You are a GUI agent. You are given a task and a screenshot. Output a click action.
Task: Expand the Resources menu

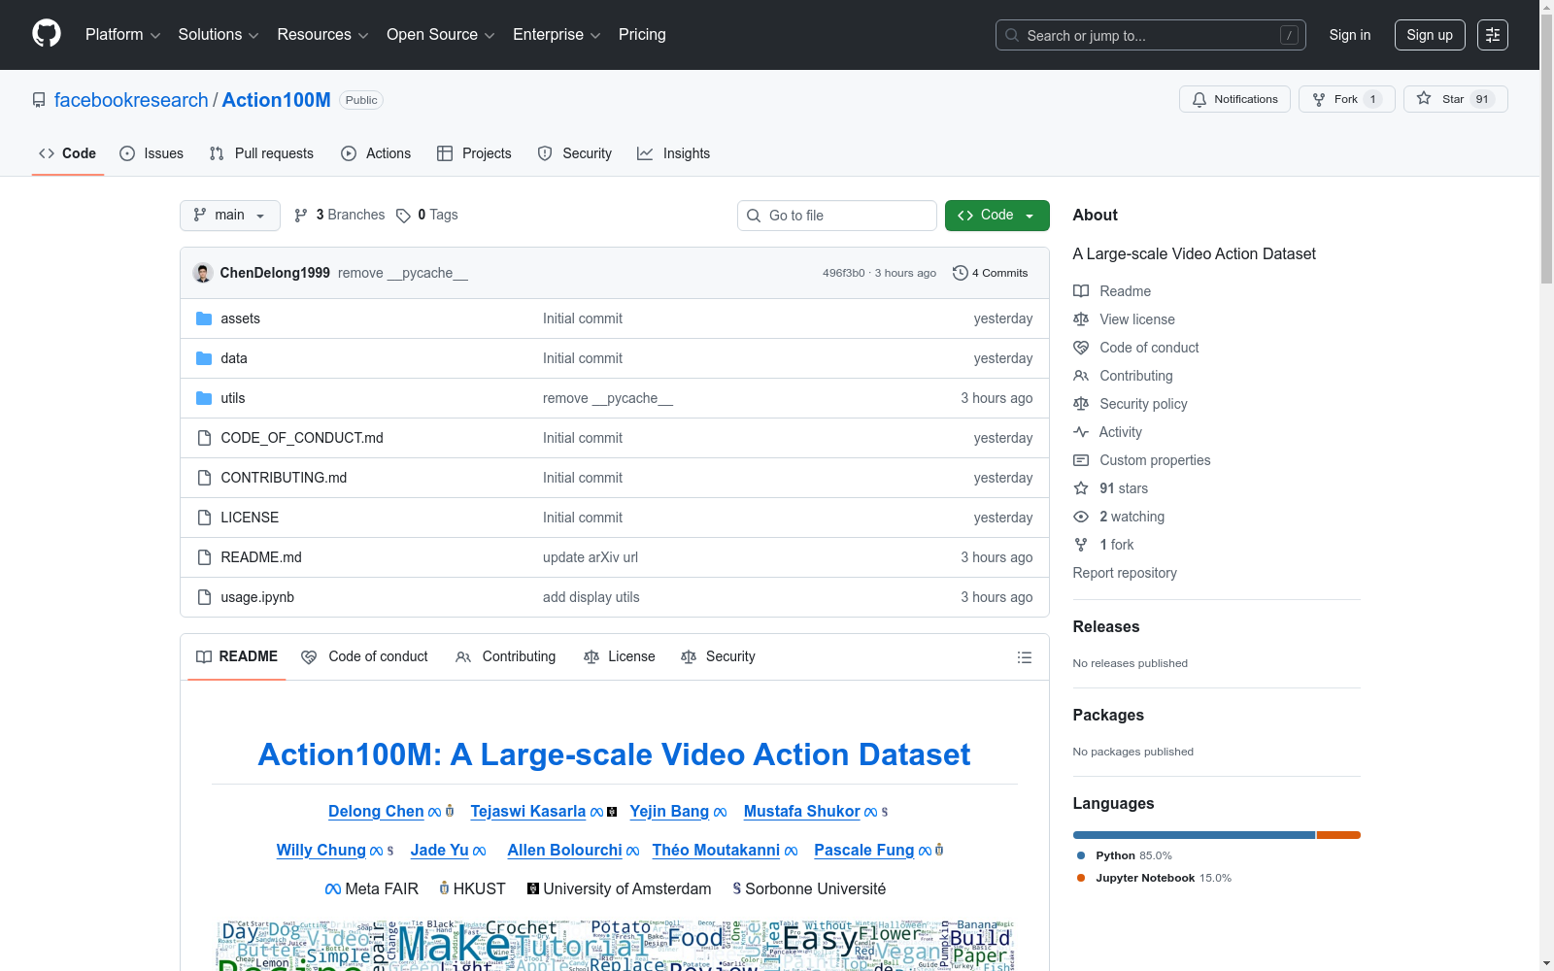tap(322, 35)
